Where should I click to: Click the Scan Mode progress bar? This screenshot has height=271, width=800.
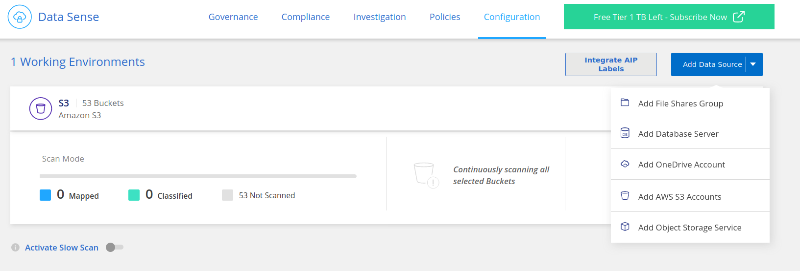pos(198,176)
